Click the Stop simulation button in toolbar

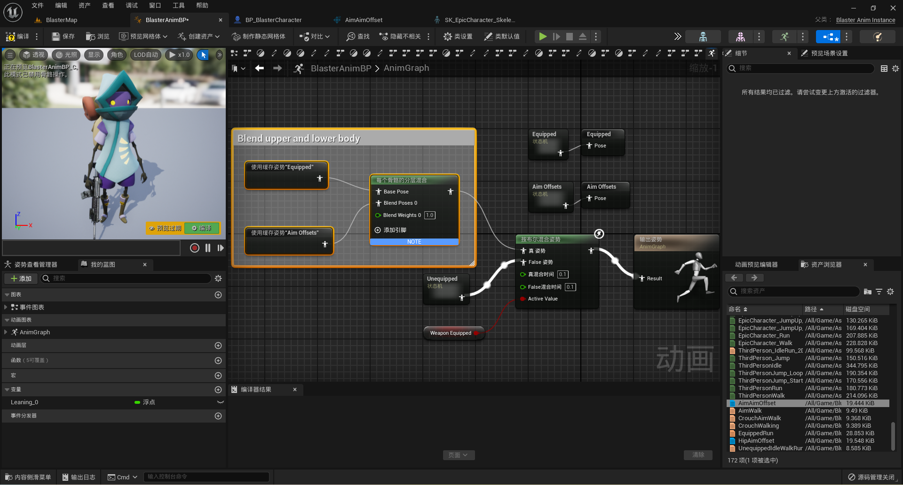click(570, 37)
